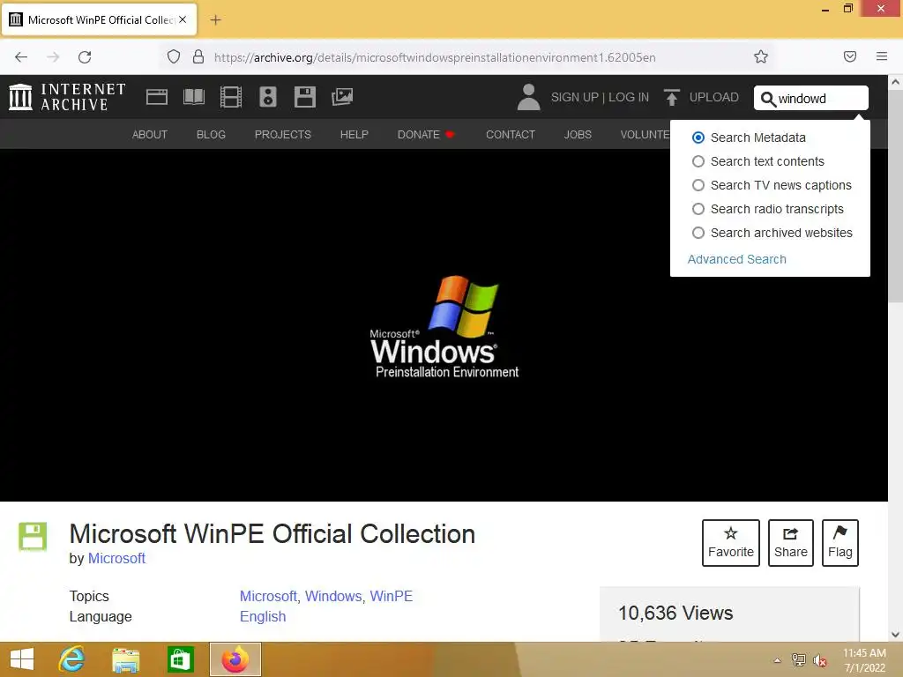Select the Search TV news captions option
Viewport: 903px width, 677px height.
[x=698, y=185]
